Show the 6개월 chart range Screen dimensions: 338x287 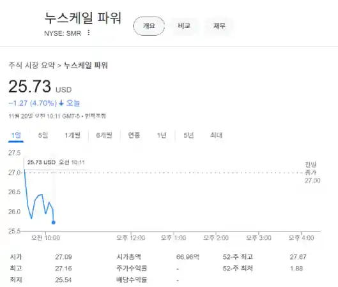pyautogui.click(x=104, y=135)
